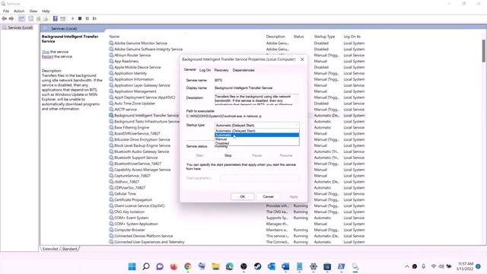Click the Forward arrow in the Services toolbar

coord(11,18)
